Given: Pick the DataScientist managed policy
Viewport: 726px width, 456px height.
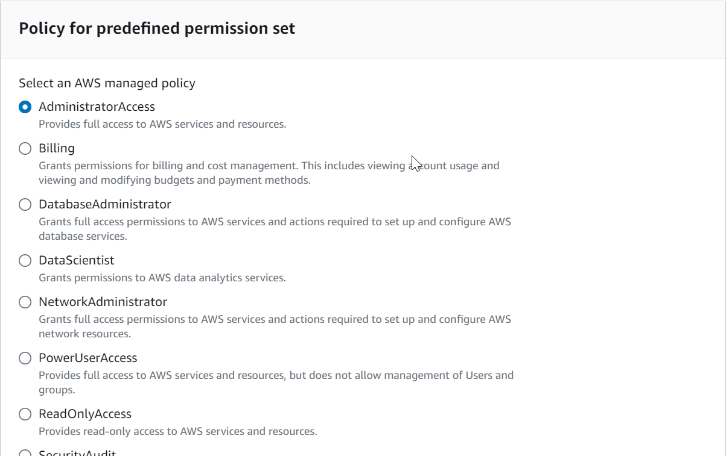Looking at the screenshot, I should click(x=25, y=261).
